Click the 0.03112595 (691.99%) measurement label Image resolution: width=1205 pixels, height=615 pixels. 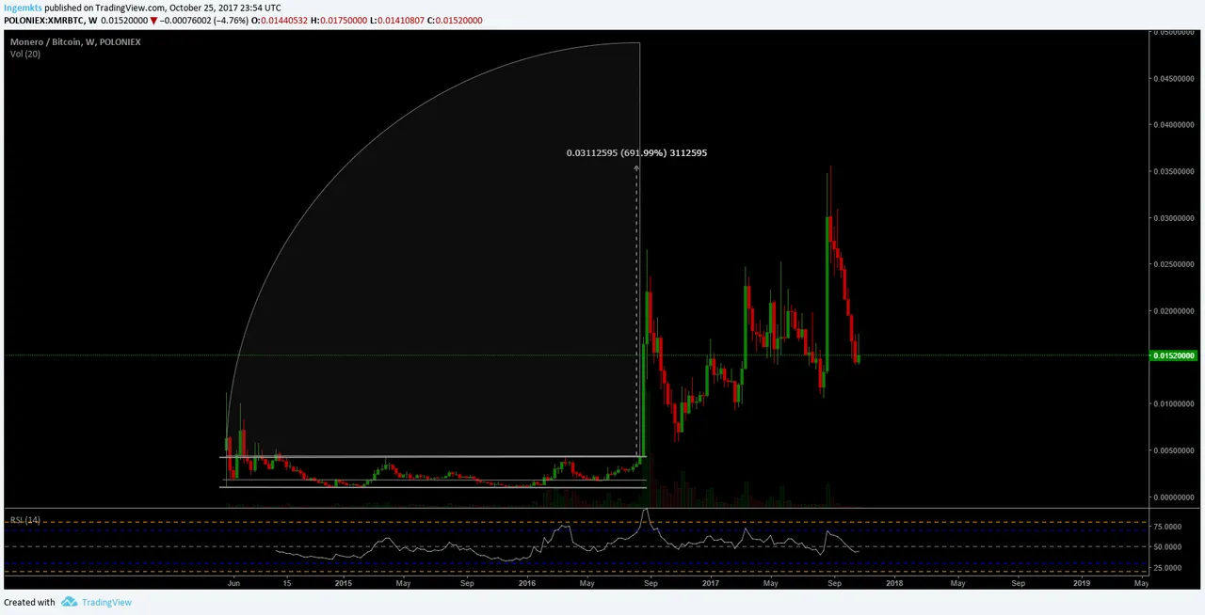point(636,152)
